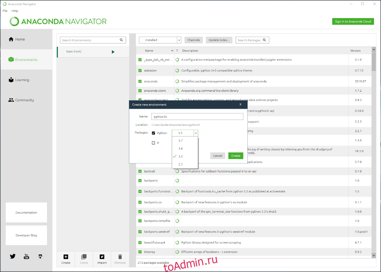Screen dimensions: 381x272
Task: Click the green Create dialog button
Action: click(x=236, y=156)
